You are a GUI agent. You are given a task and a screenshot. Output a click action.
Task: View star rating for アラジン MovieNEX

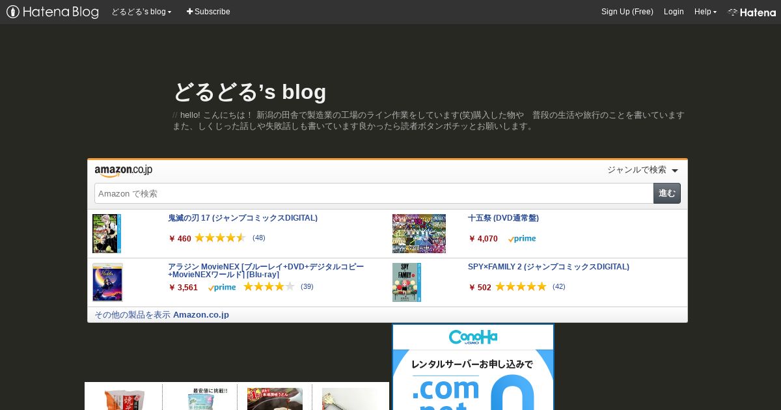tap(269, 286)
